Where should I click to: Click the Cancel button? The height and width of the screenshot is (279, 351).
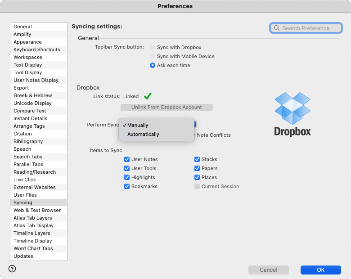coord(268,270)
